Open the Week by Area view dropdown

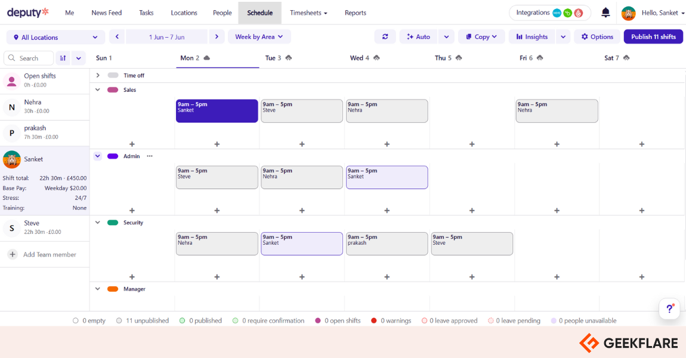coord(259,36)
